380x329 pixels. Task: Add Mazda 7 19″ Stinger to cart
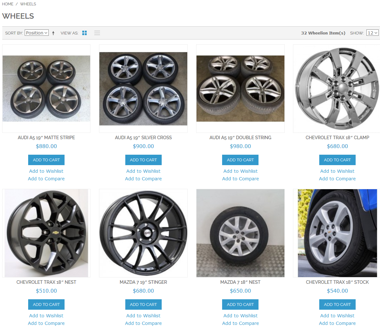point(143,304)
